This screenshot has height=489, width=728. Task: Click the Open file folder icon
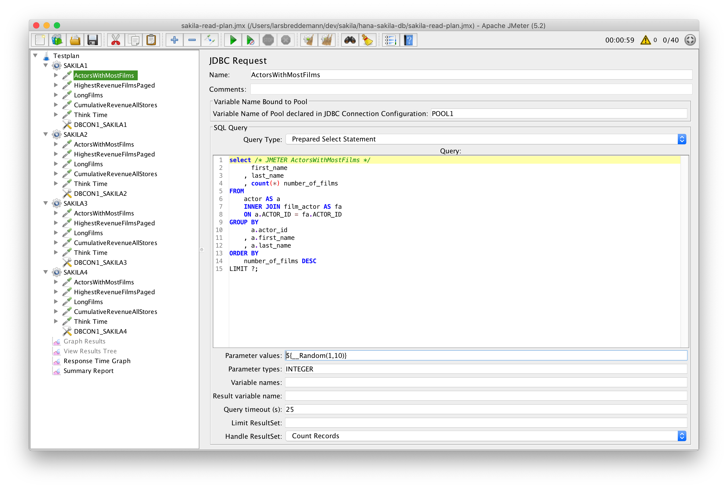coord(75,40)
